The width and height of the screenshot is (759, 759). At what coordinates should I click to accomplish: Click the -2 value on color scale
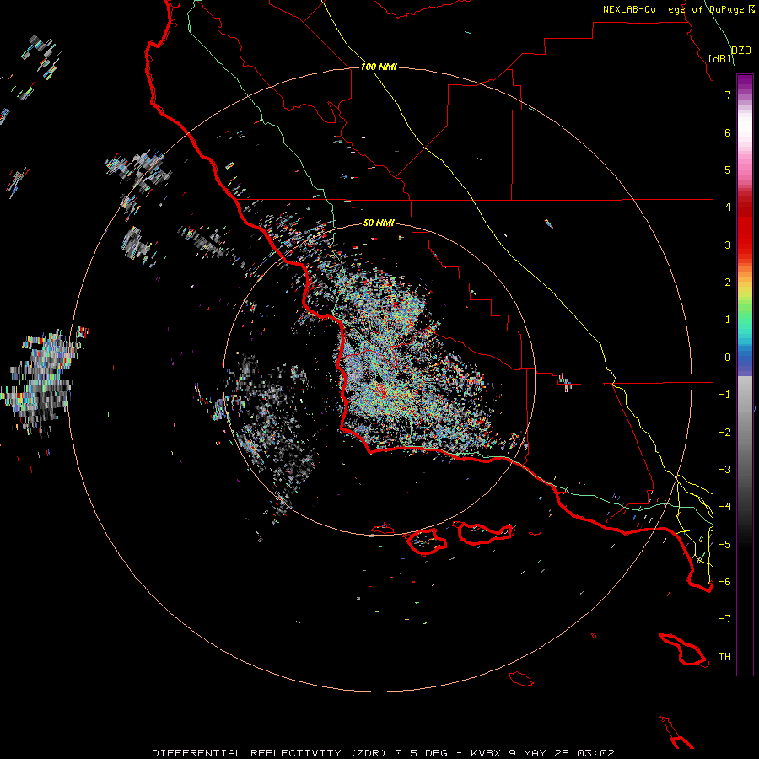(724, 433)
